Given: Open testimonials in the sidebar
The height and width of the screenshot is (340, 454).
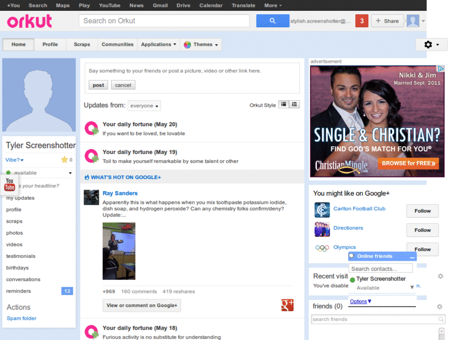Looking at the screenshot, I should 21,256.
